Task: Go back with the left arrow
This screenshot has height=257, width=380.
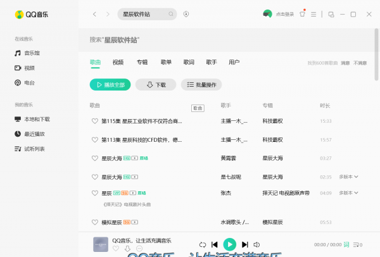Action: point(94,15)
